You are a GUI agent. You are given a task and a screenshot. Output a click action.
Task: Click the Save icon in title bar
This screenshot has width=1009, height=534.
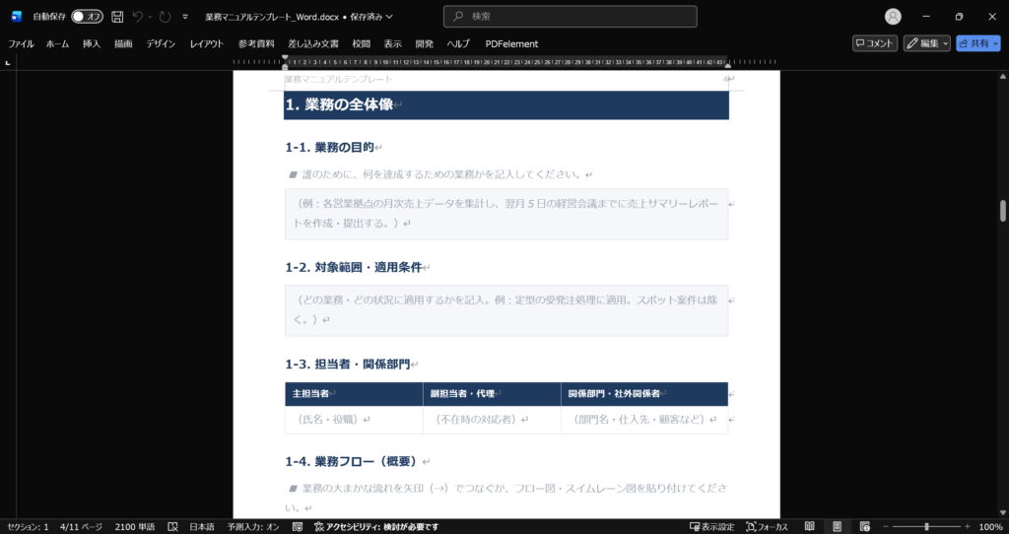pyautogui.click(x=117, y=17)
